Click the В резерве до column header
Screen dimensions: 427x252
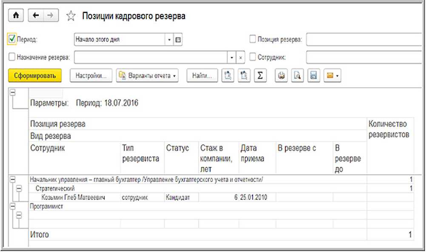(350, 158)
